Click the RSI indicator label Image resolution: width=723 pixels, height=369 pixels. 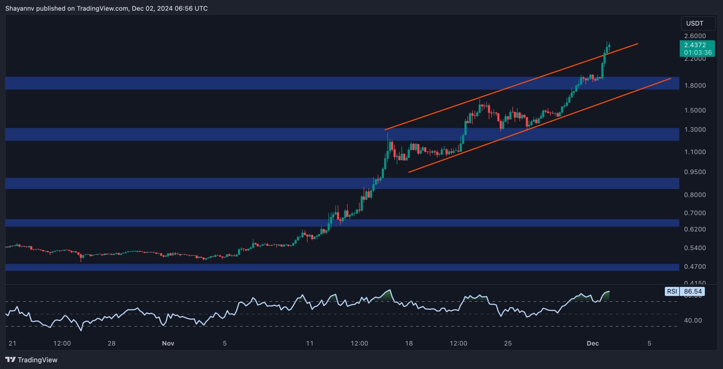click(x=672, y=291)
